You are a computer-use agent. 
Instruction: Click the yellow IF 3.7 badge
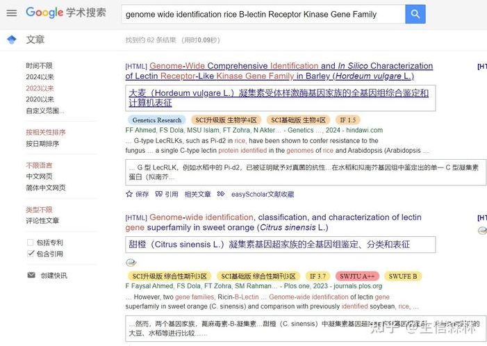(317, 276)
